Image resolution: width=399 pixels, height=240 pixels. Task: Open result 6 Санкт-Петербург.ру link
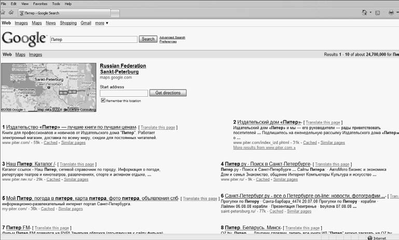(x=305, y=196)
